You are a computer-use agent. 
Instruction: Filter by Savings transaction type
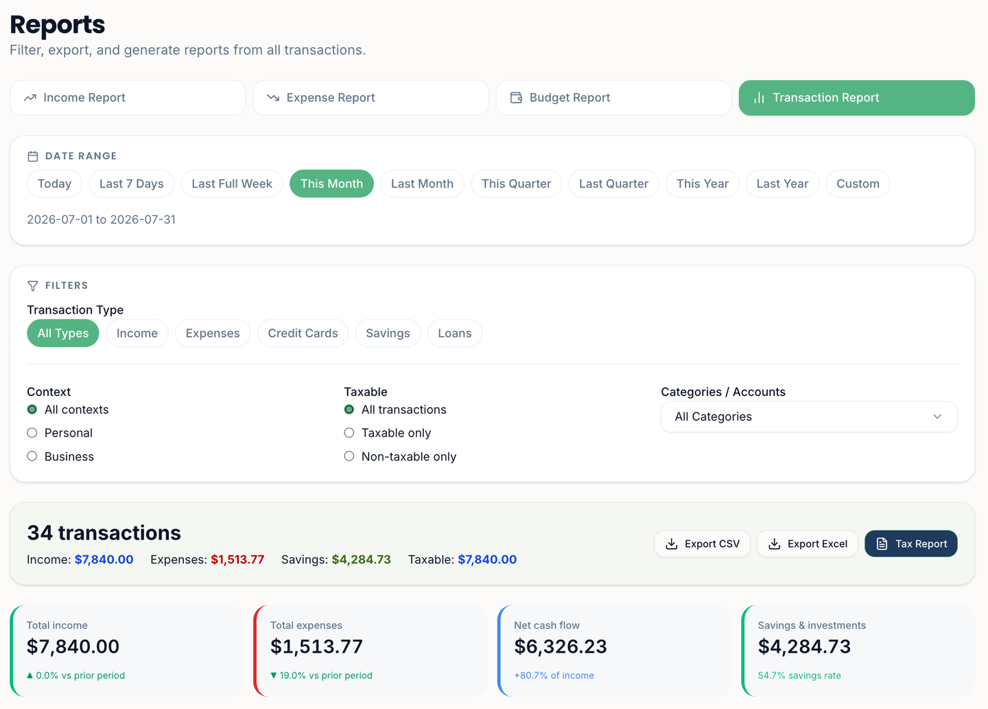point(388,333)
